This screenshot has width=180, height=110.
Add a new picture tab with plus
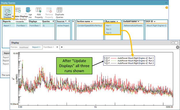pos(62,47)
